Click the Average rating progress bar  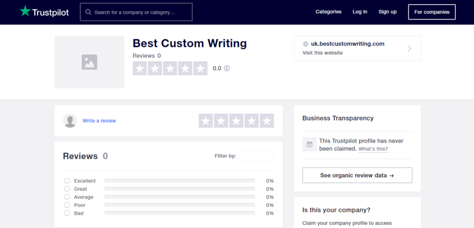point(180,197)
